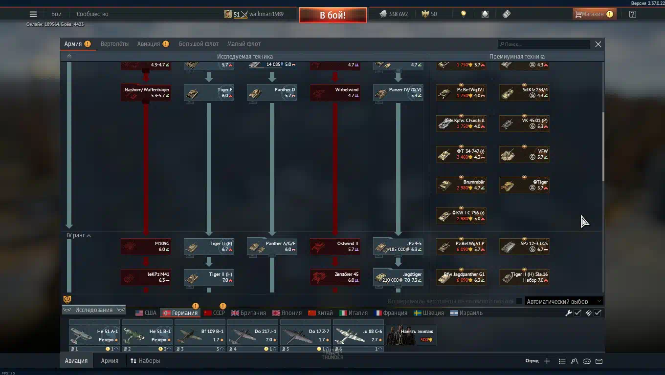
Task: Close the research window with X
Action: 598,44
